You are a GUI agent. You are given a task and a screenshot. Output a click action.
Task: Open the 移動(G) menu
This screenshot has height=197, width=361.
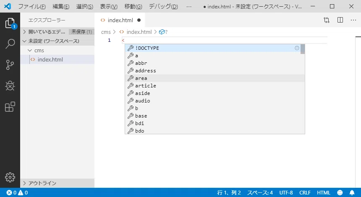pos(133,6)
